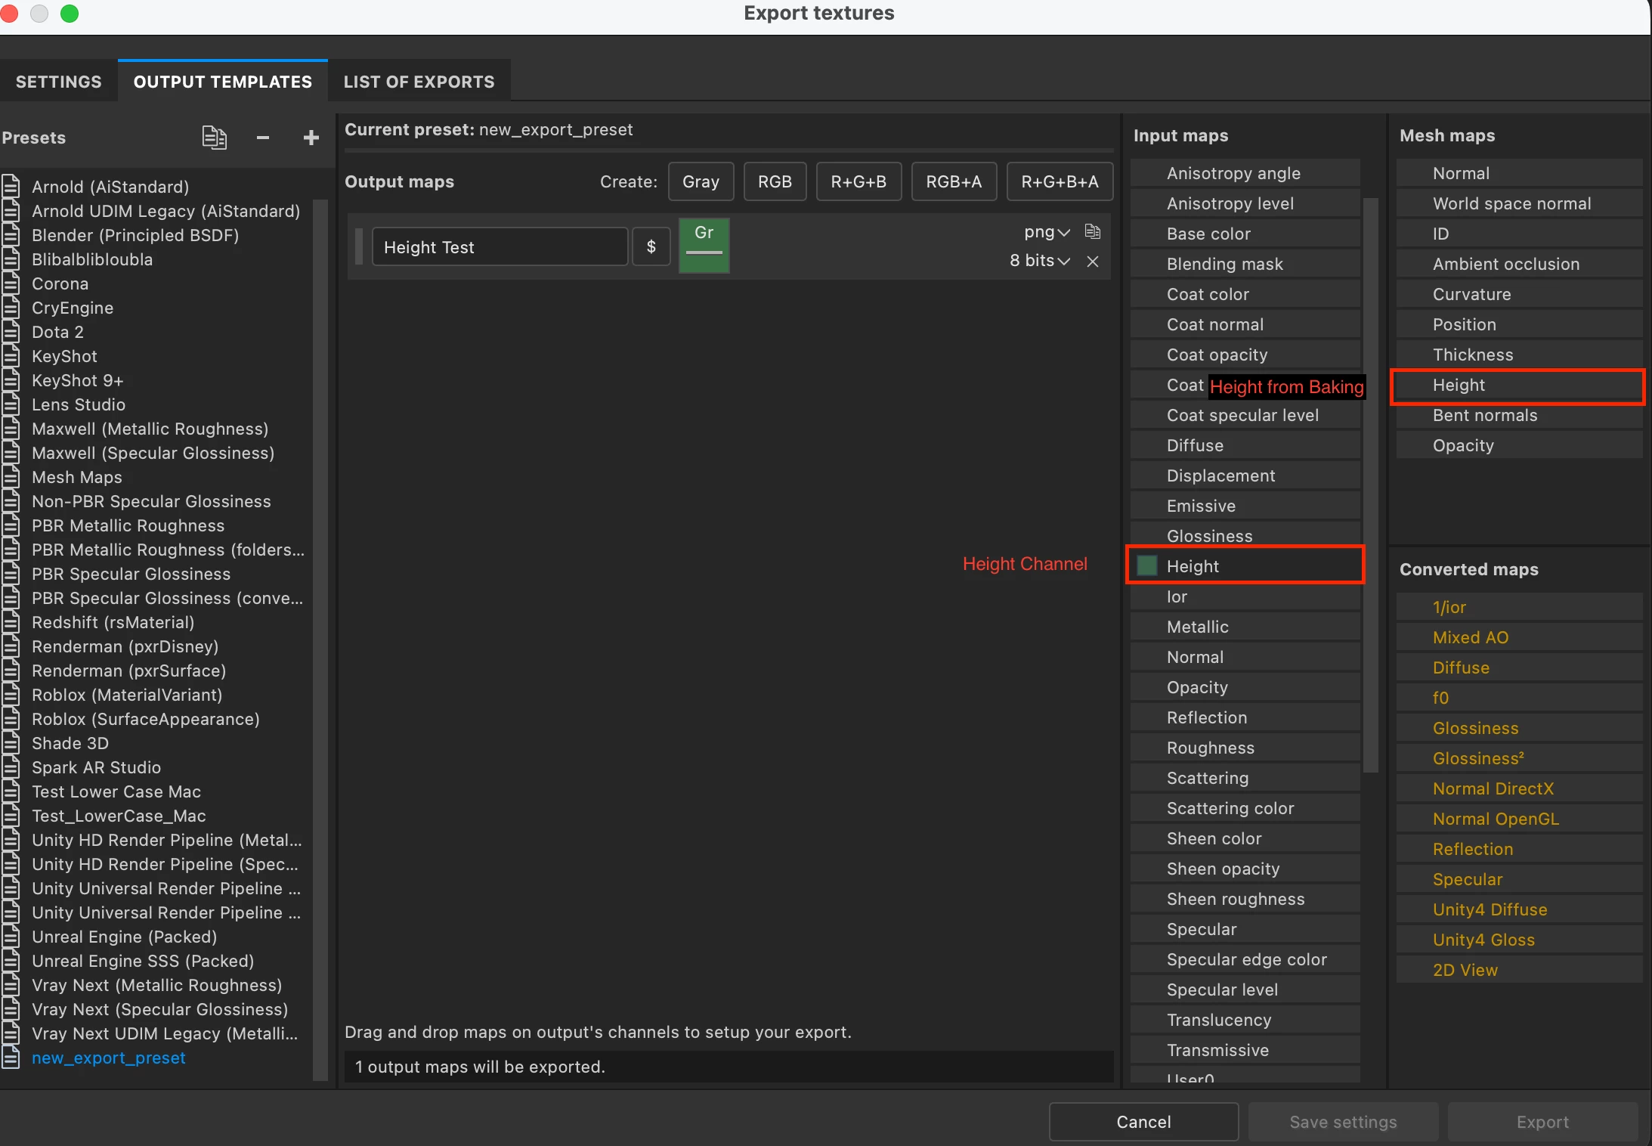Select the Unreal Engine (Packed) preset
The height and width of the screenshot is (1146, 1652).
click(x=125, y=937)
